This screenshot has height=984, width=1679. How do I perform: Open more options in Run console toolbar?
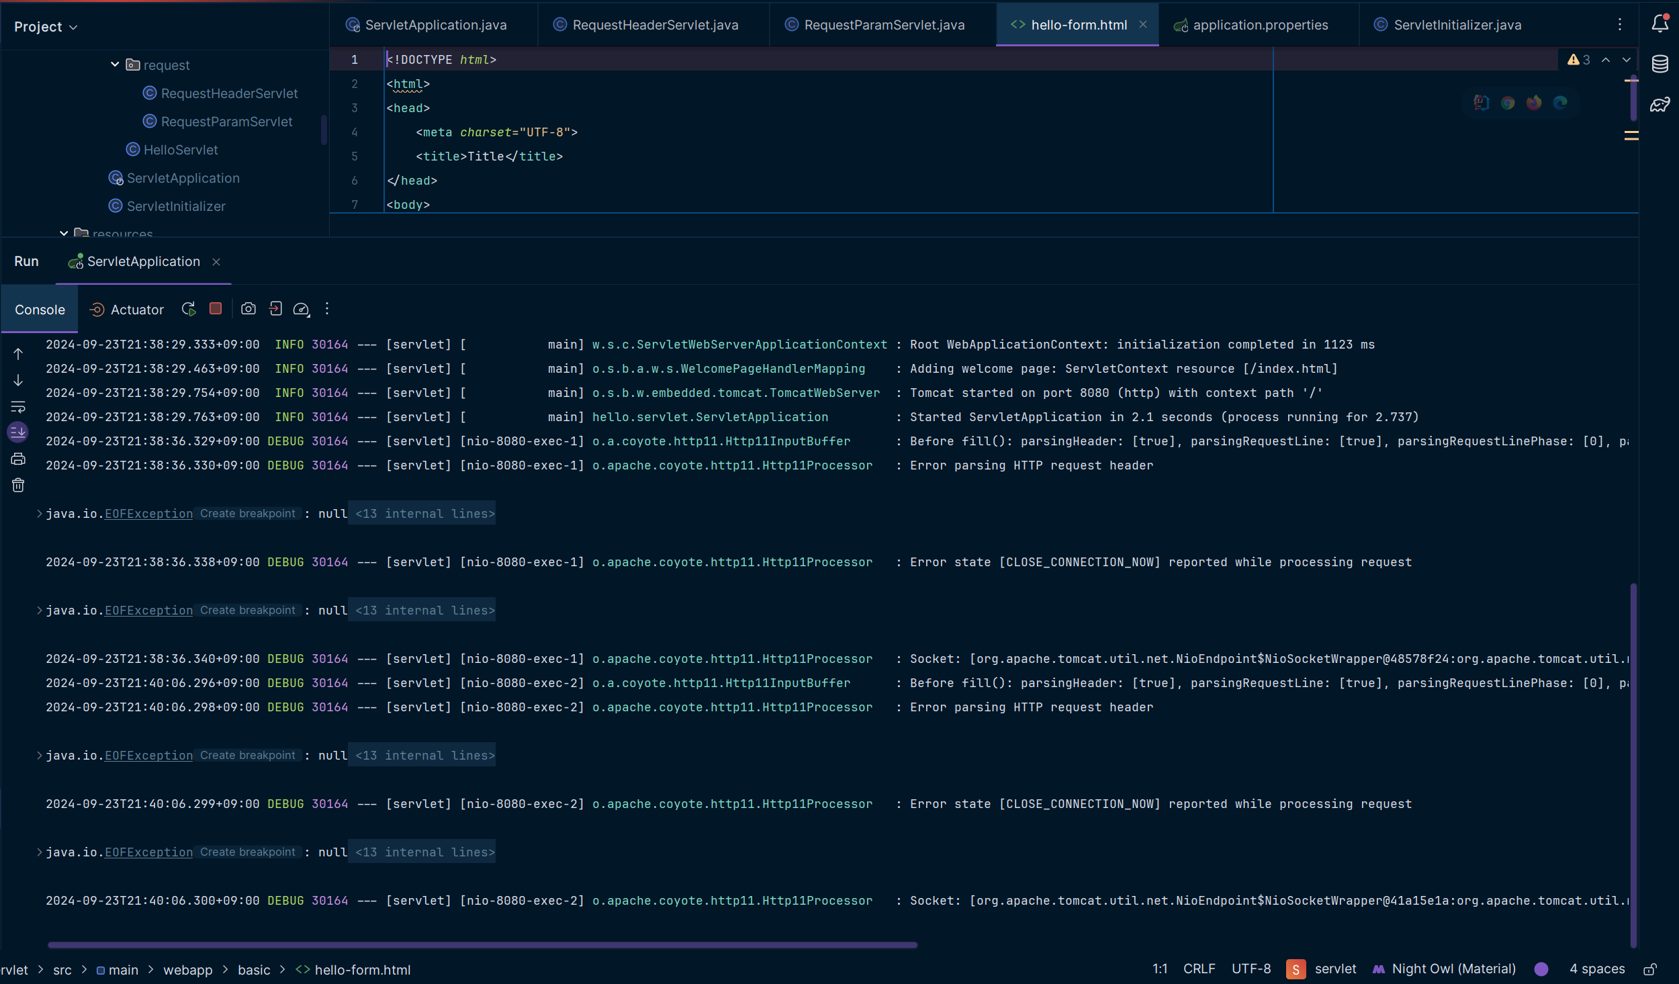pos(327,309)
